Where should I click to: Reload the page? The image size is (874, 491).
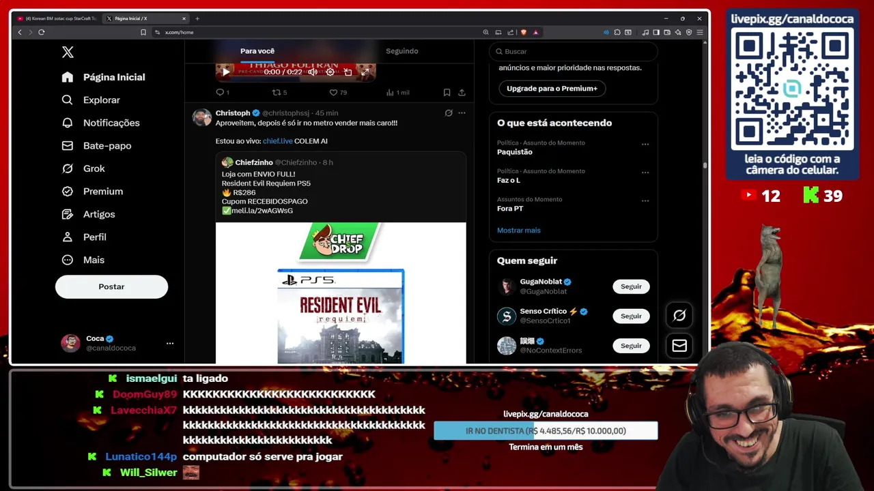42,32
